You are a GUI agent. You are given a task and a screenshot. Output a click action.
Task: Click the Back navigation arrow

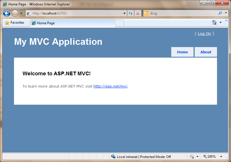pyautogui.click(x=7, y=13)
